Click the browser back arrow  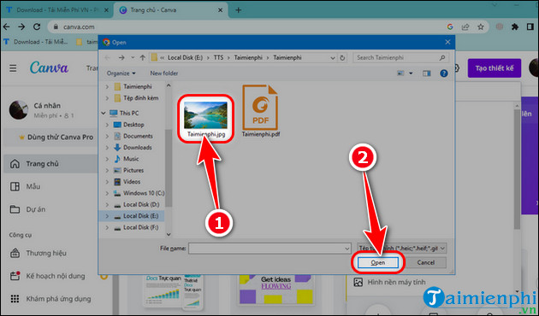[6, 26]
